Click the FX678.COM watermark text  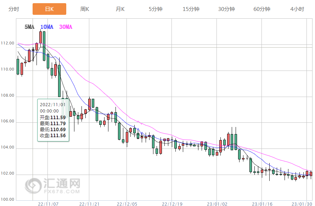pyautogui.click(x=61, y=191)
